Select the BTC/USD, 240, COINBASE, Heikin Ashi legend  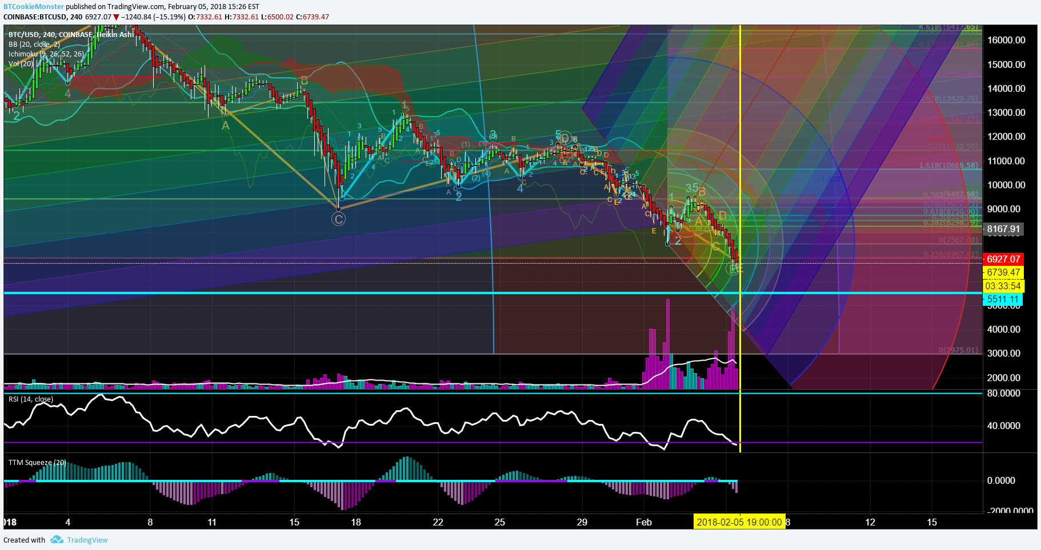coord(71,35)
